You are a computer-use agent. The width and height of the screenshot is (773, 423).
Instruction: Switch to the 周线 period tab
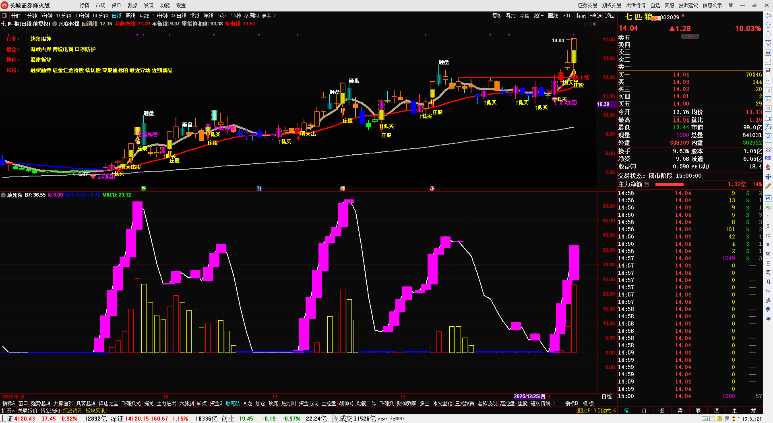(130, 16)
